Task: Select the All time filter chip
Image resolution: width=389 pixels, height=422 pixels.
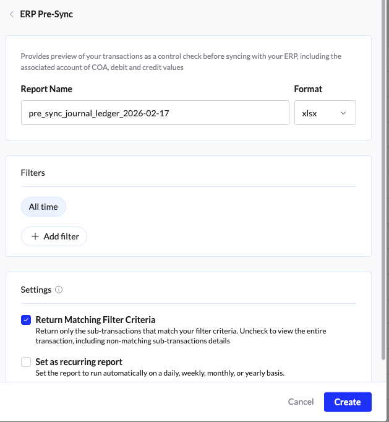Action: click(43, 207)
